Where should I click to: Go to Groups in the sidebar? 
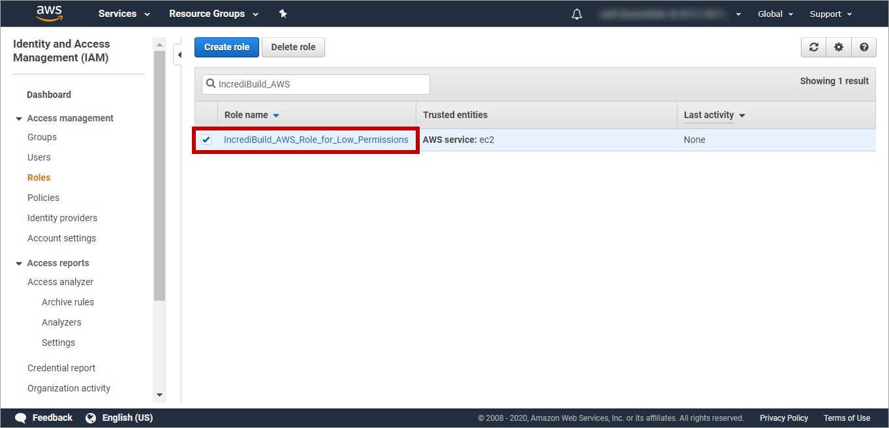[x=42, y=137]
